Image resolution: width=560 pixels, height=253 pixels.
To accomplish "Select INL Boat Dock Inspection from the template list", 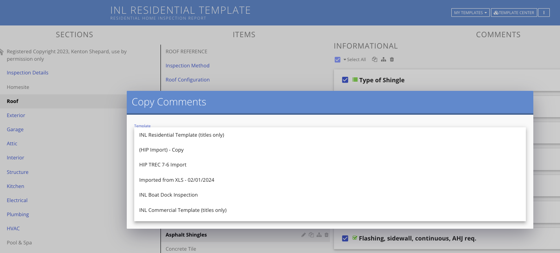I will tap(168, 195).
